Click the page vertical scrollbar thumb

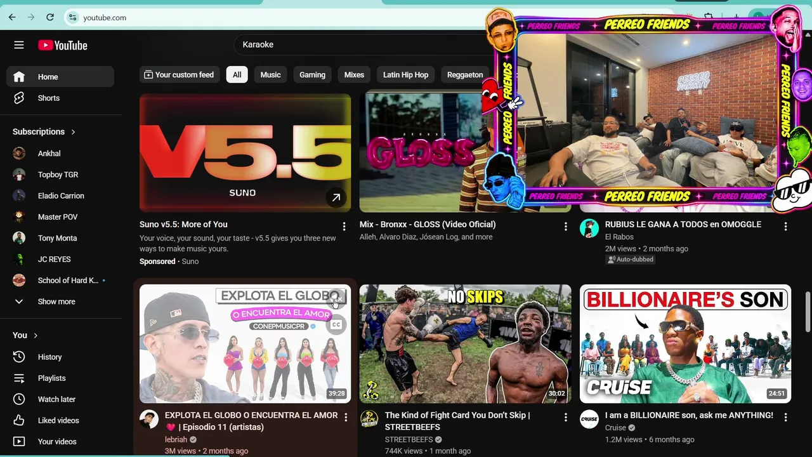(808, 312)
